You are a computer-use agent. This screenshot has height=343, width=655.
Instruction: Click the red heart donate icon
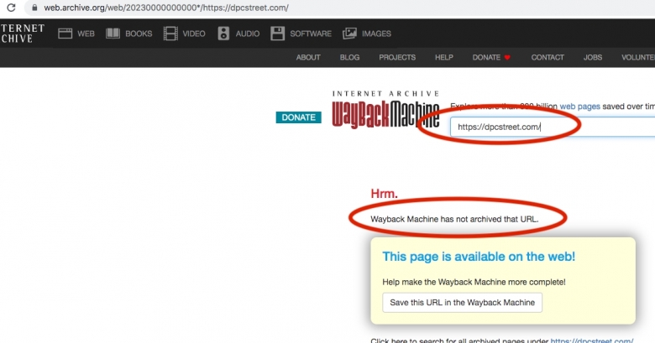click(507, 58)
